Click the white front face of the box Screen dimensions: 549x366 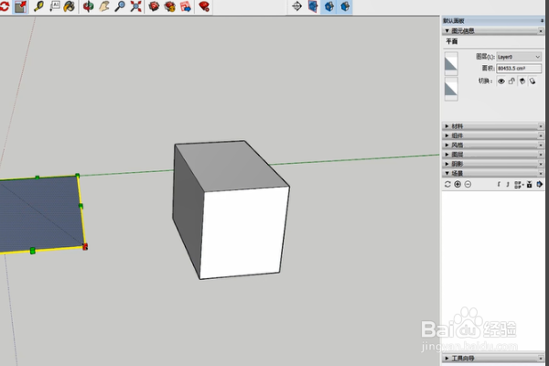click(244, 231)
